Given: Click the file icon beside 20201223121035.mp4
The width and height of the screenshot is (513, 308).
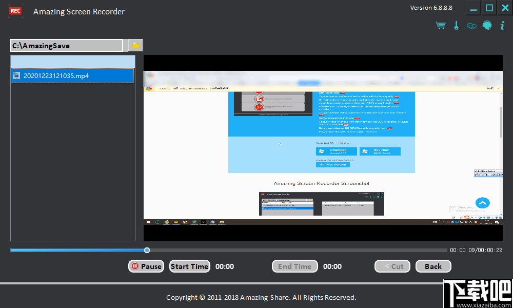Looking at the screenshot, I should click(x=16, y=76).
